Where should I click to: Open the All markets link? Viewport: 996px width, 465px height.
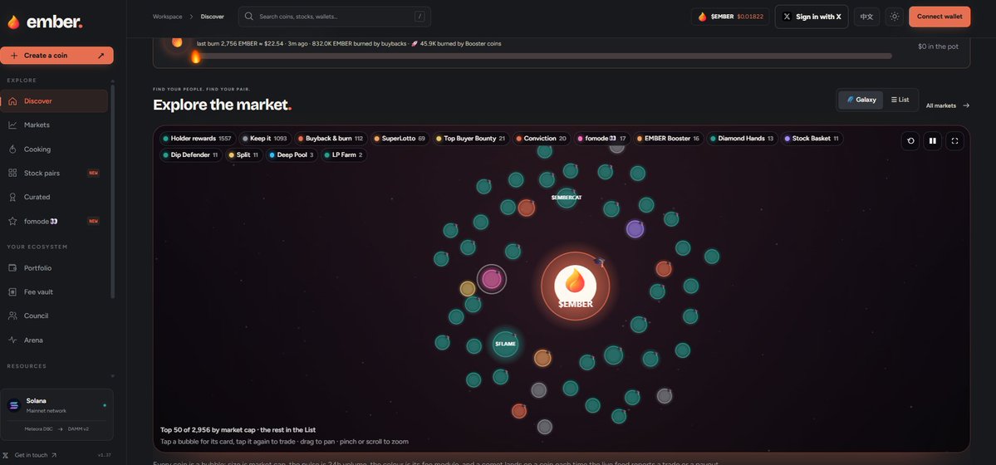click(948, 105)
